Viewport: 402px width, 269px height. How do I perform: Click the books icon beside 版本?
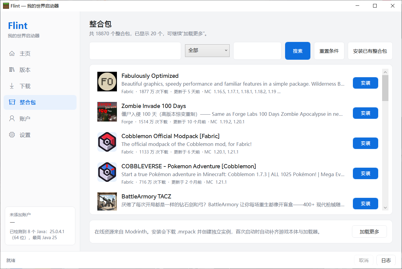pyautogui.click(x=12, y=70)
